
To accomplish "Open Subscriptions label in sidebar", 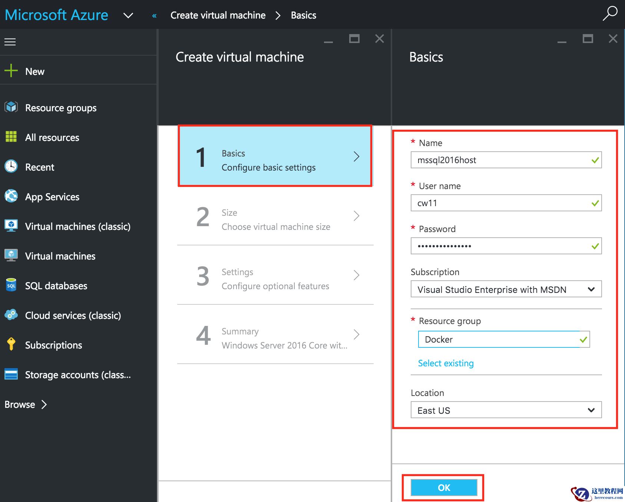I will (54, 345).
